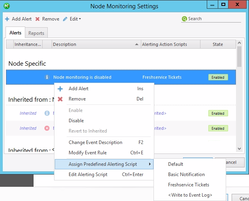
Task: Click the scrollbar up arrow of alerts list
Action: [239, 43]
